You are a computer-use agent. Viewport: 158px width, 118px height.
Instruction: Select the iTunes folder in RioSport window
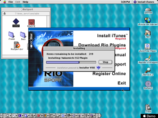(11, 36)
